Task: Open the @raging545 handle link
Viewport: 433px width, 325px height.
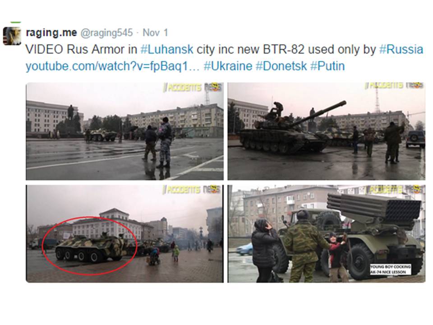Action: point(106,32)
